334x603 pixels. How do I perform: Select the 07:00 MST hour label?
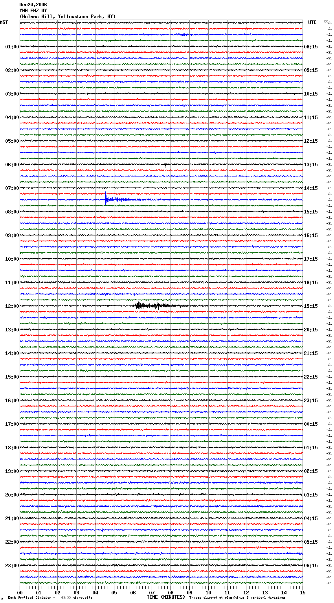[x=12, y=188]
